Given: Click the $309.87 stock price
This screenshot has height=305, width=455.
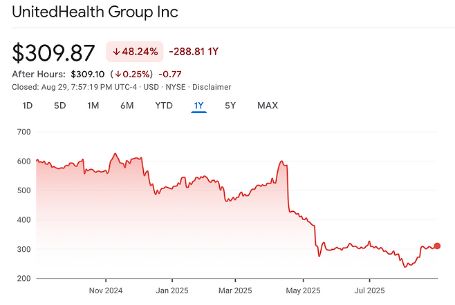Looking at the screenshot, I should tap(53, 53).
